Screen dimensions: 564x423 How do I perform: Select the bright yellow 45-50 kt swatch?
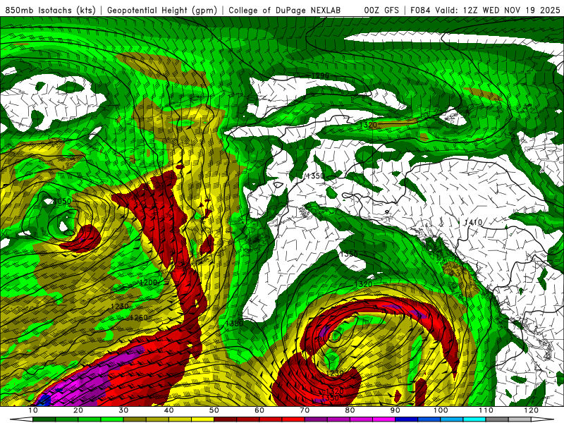(x=202, y=419)
